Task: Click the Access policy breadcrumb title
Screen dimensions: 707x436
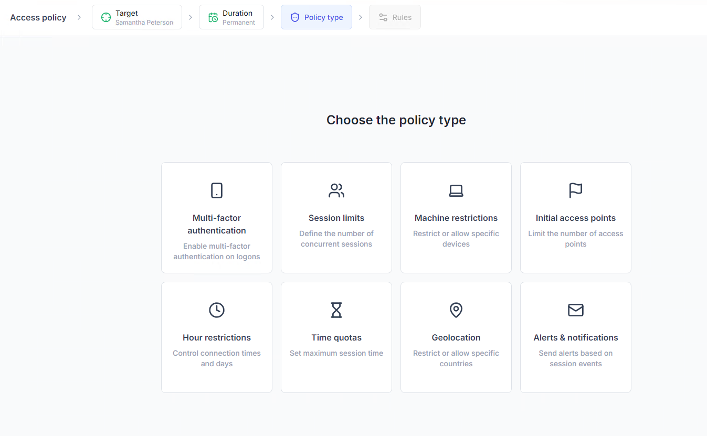Action: 38,17
